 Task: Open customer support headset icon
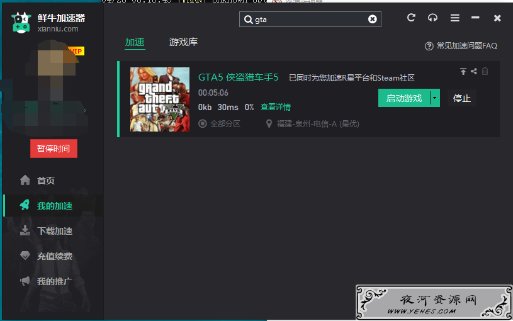pos(432,18)
